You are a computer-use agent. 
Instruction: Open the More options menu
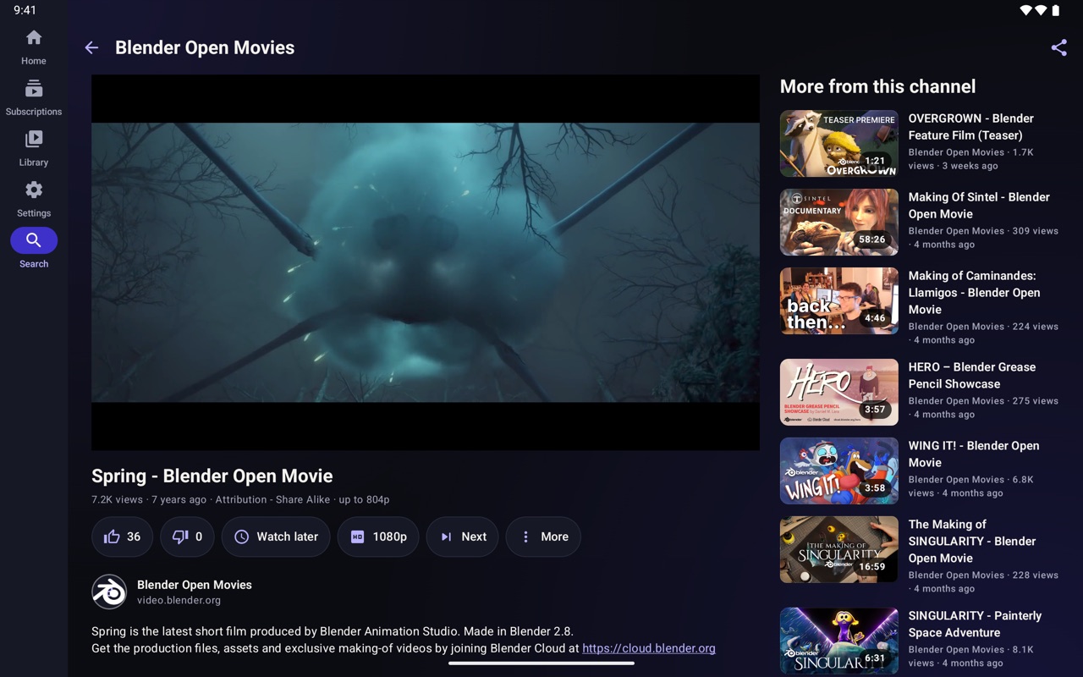543,537
